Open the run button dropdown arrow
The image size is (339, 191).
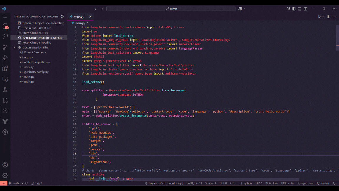click(x=323, y=17)
